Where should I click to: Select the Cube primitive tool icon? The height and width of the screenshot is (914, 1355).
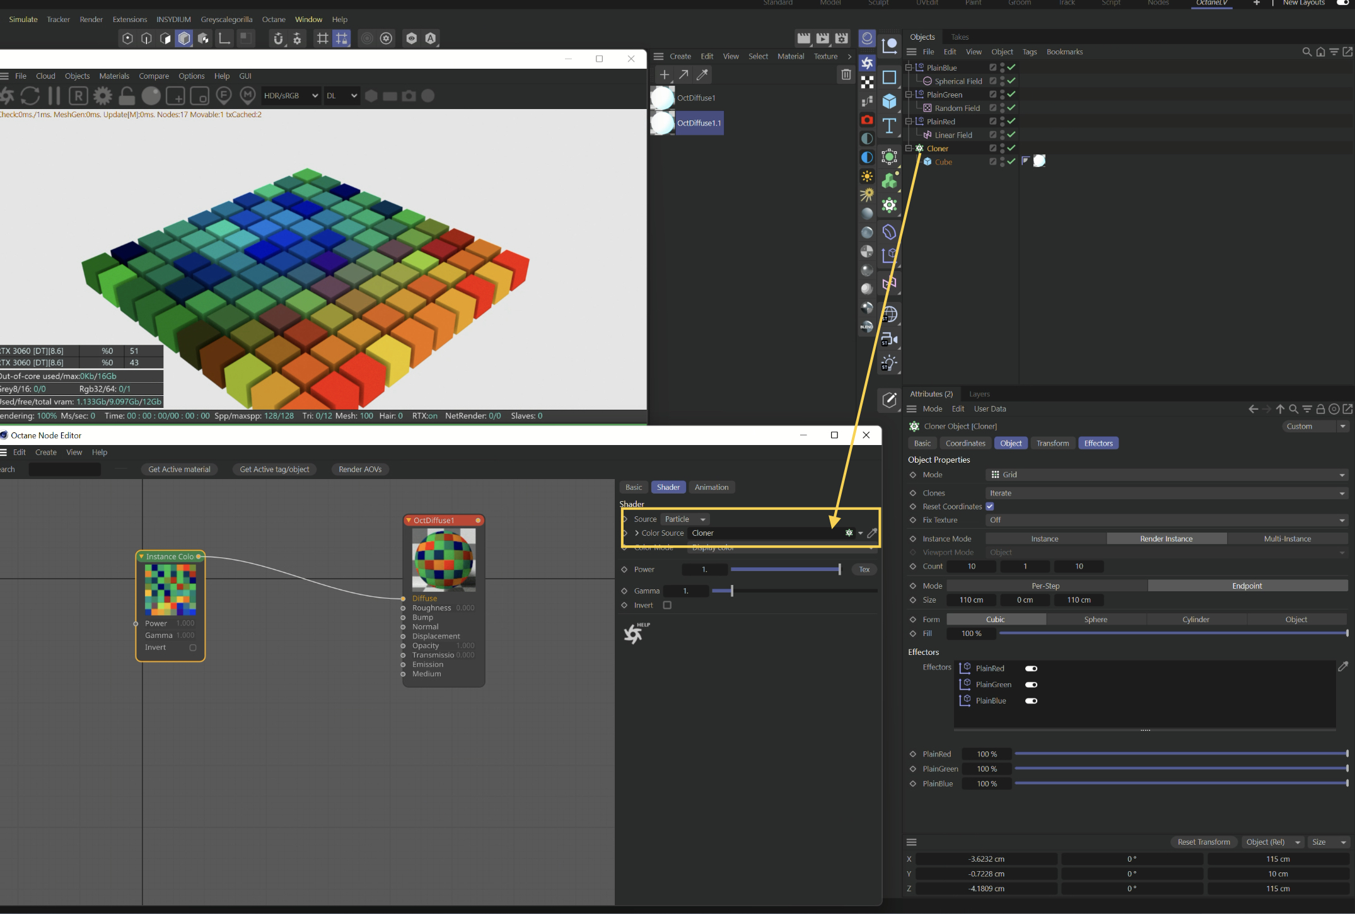point(889,101)
